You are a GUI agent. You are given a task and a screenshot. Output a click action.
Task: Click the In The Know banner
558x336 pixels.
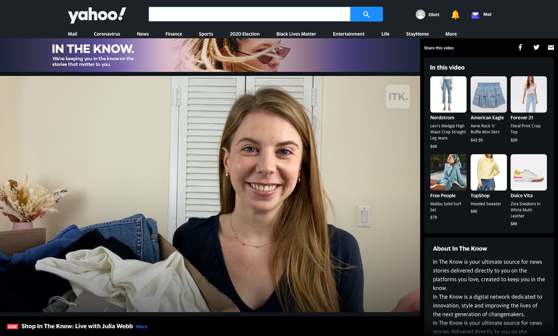pyautogui.click(x=210, y=55)
